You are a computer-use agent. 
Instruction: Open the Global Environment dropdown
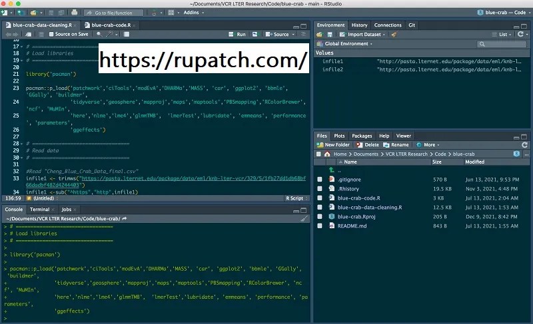coord(344,44)
